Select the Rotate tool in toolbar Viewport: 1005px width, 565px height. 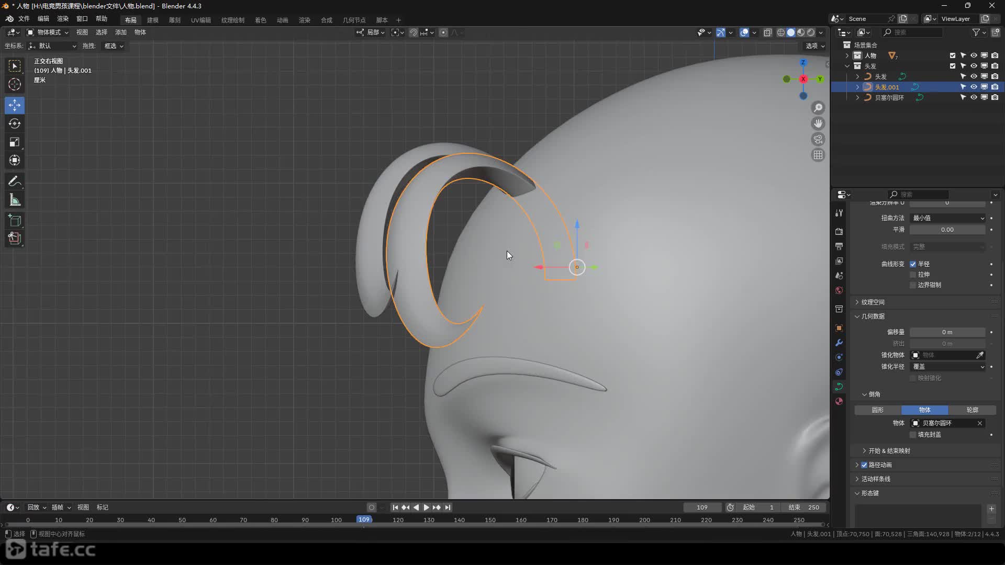15,124
